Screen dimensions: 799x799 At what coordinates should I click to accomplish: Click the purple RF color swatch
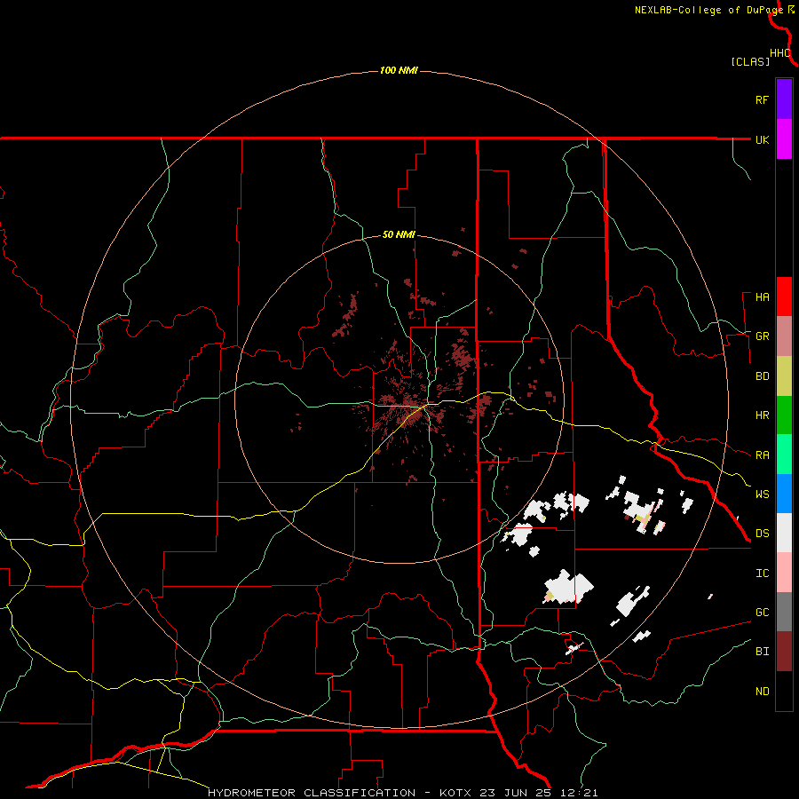point(784,99)
